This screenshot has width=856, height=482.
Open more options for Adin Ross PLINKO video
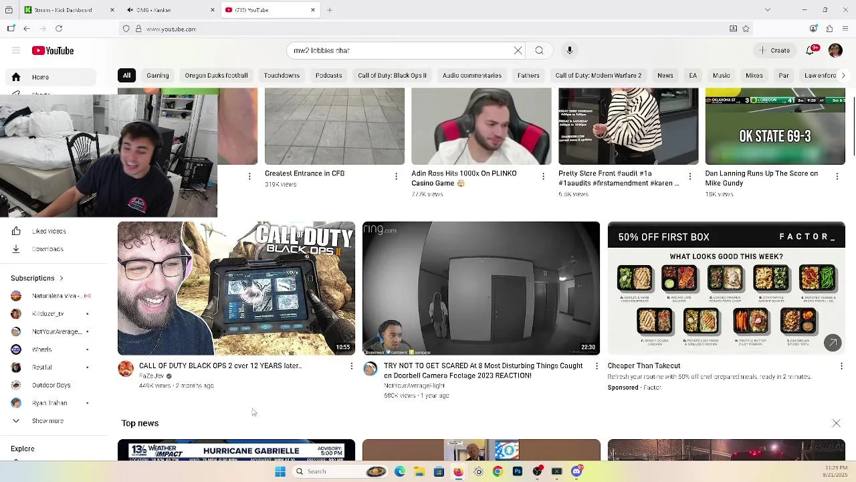[543, 177]
